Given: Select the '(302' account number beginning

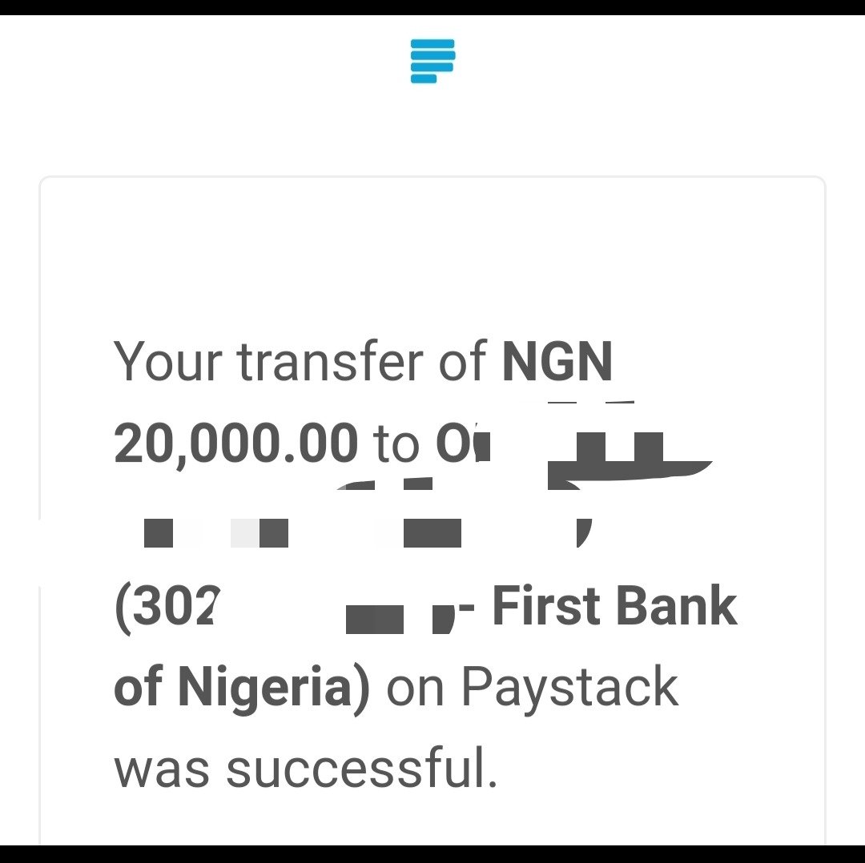Looking at the screenshot, I should pos(167,608).
